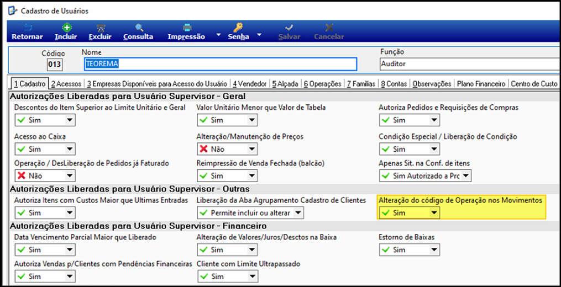Open Estorno de Baixas dropdown
561x287 pixels.
click(434, 249)
